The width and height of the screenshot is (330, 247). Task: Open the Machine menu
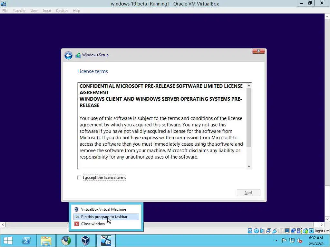point(19,11)
